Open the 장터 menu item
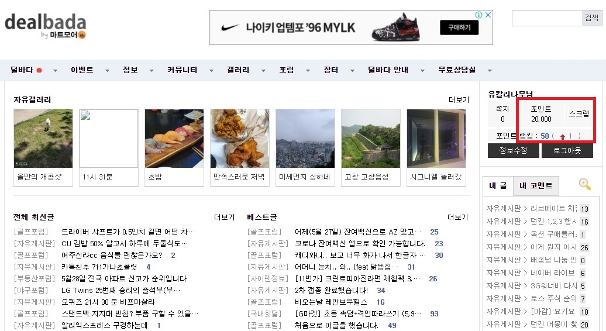The width and height of the screenshot is (606, 331). [x=330, y=70]
